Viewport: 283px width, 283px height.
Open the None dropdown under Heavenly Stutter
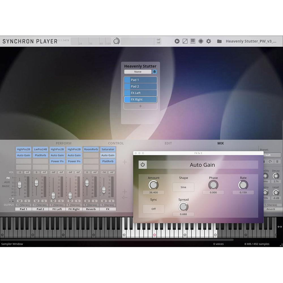pyautogui.click(x=137, y=72)
